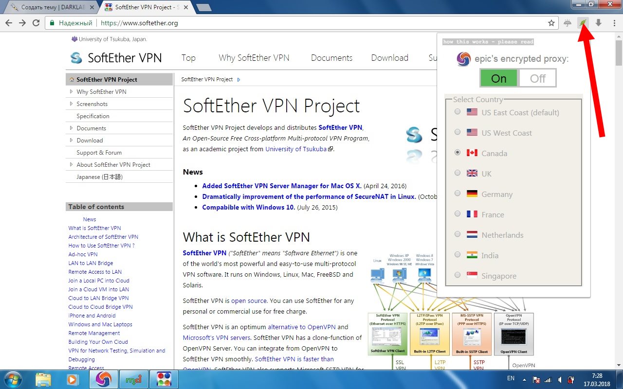This screenshot has height=389, width=623.
Task: Click the Epic umbrella privacy icon
Action: coord(568,23)
